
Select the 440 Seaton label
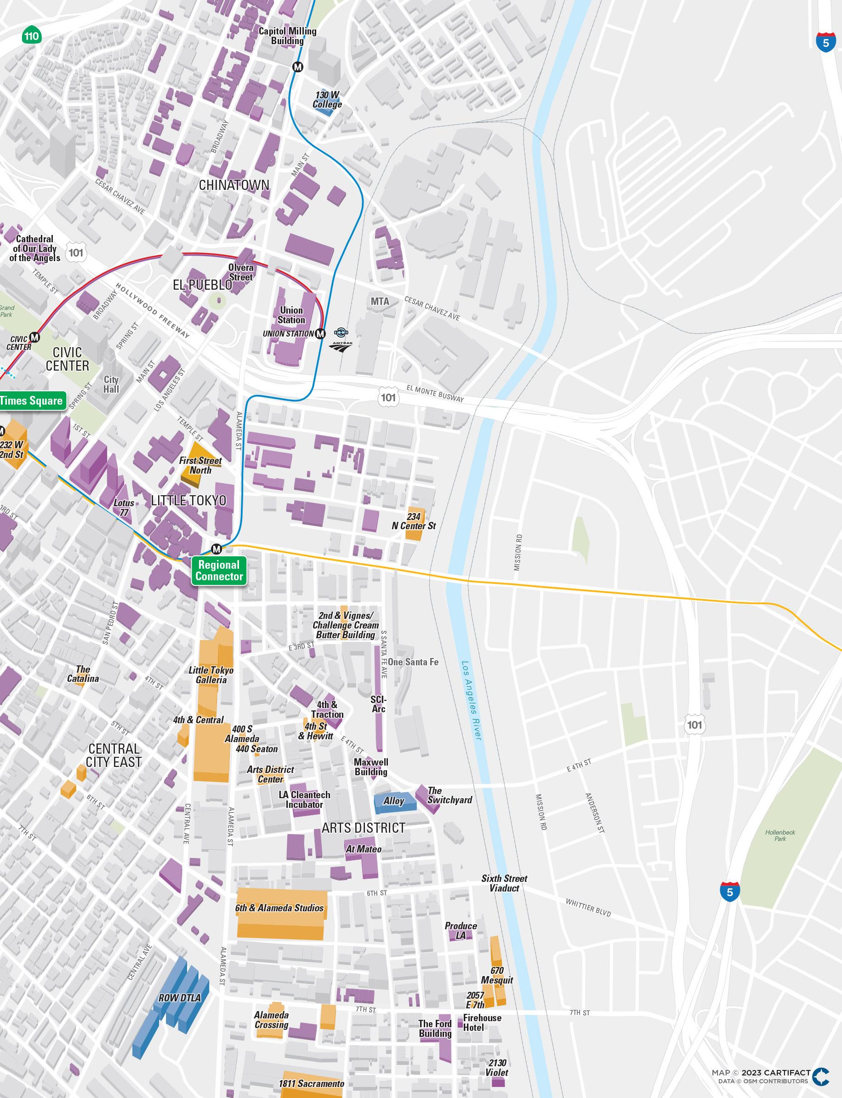click(256, 749)
